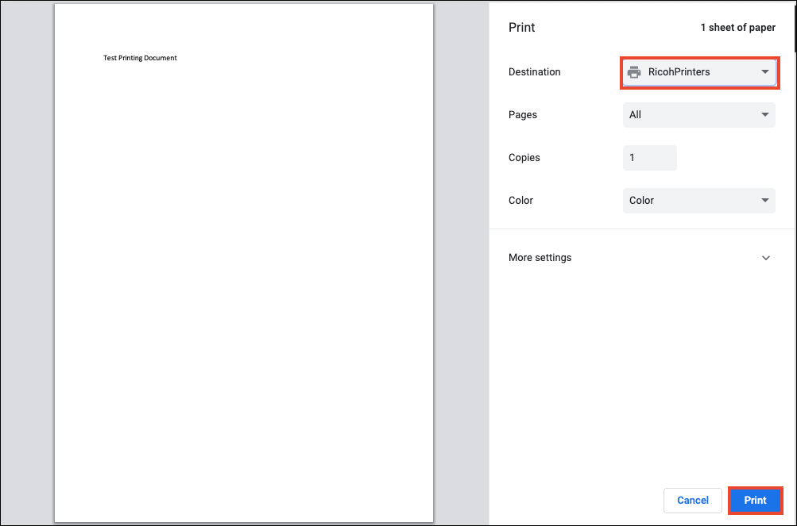Open the Pages dropdown set to All

point(699,115)
